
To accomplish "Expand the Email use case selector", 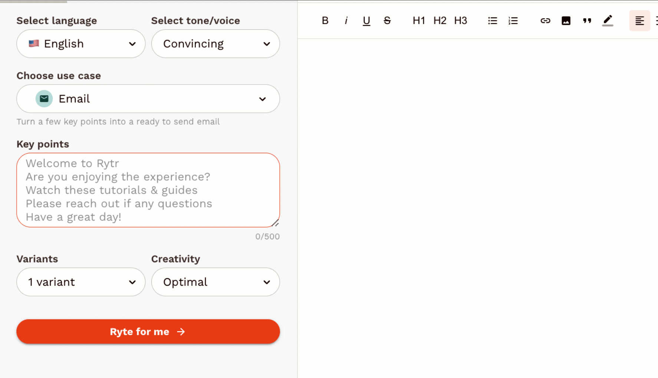I will [x=148, y=99].
